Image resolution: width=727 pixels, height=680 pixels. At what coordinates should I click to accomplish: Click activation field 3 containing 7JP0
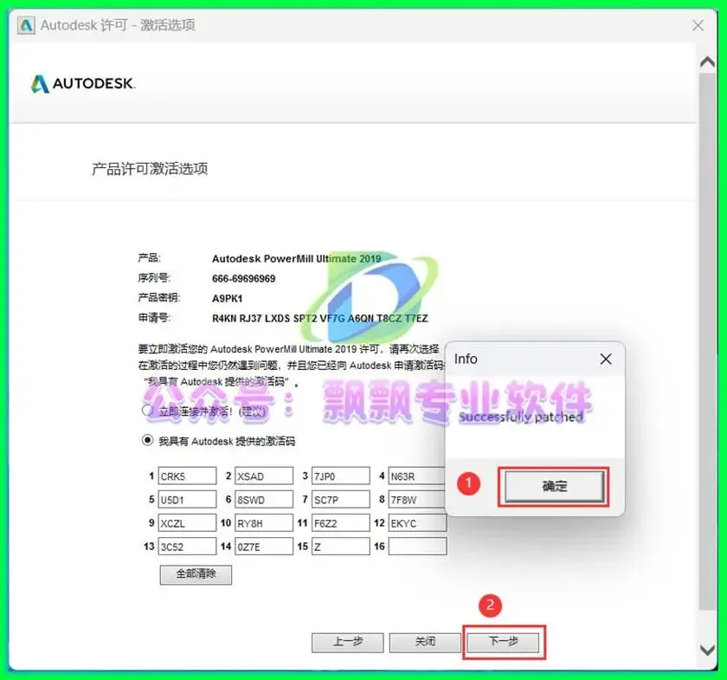click(341, 476)
